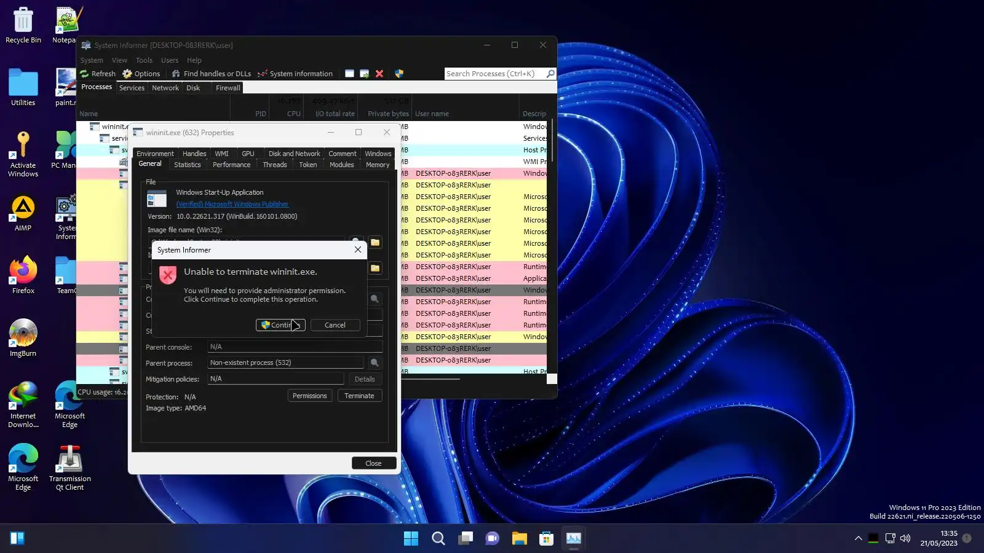Click the folder icon beside Image file name (Win32)

375,242
